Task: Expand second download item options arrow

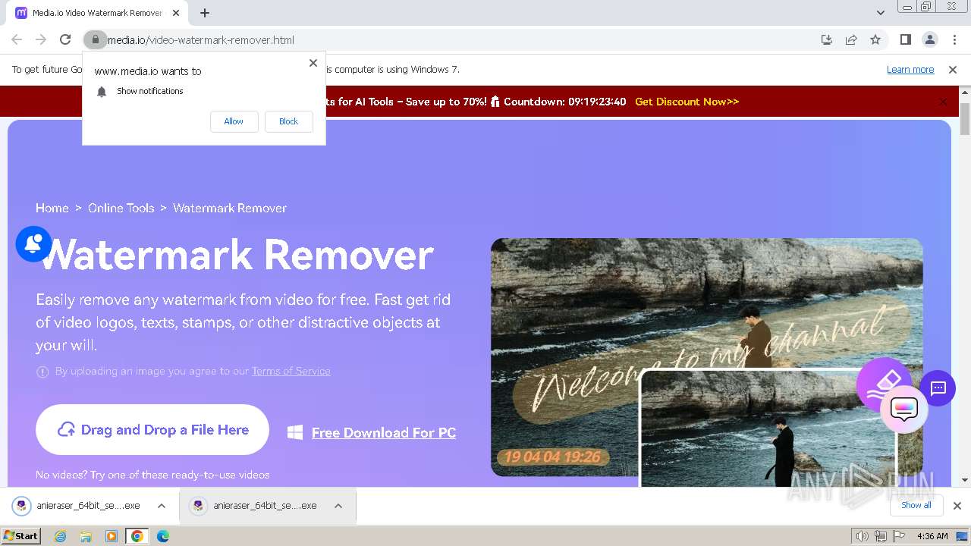Action: coord(338,506)
